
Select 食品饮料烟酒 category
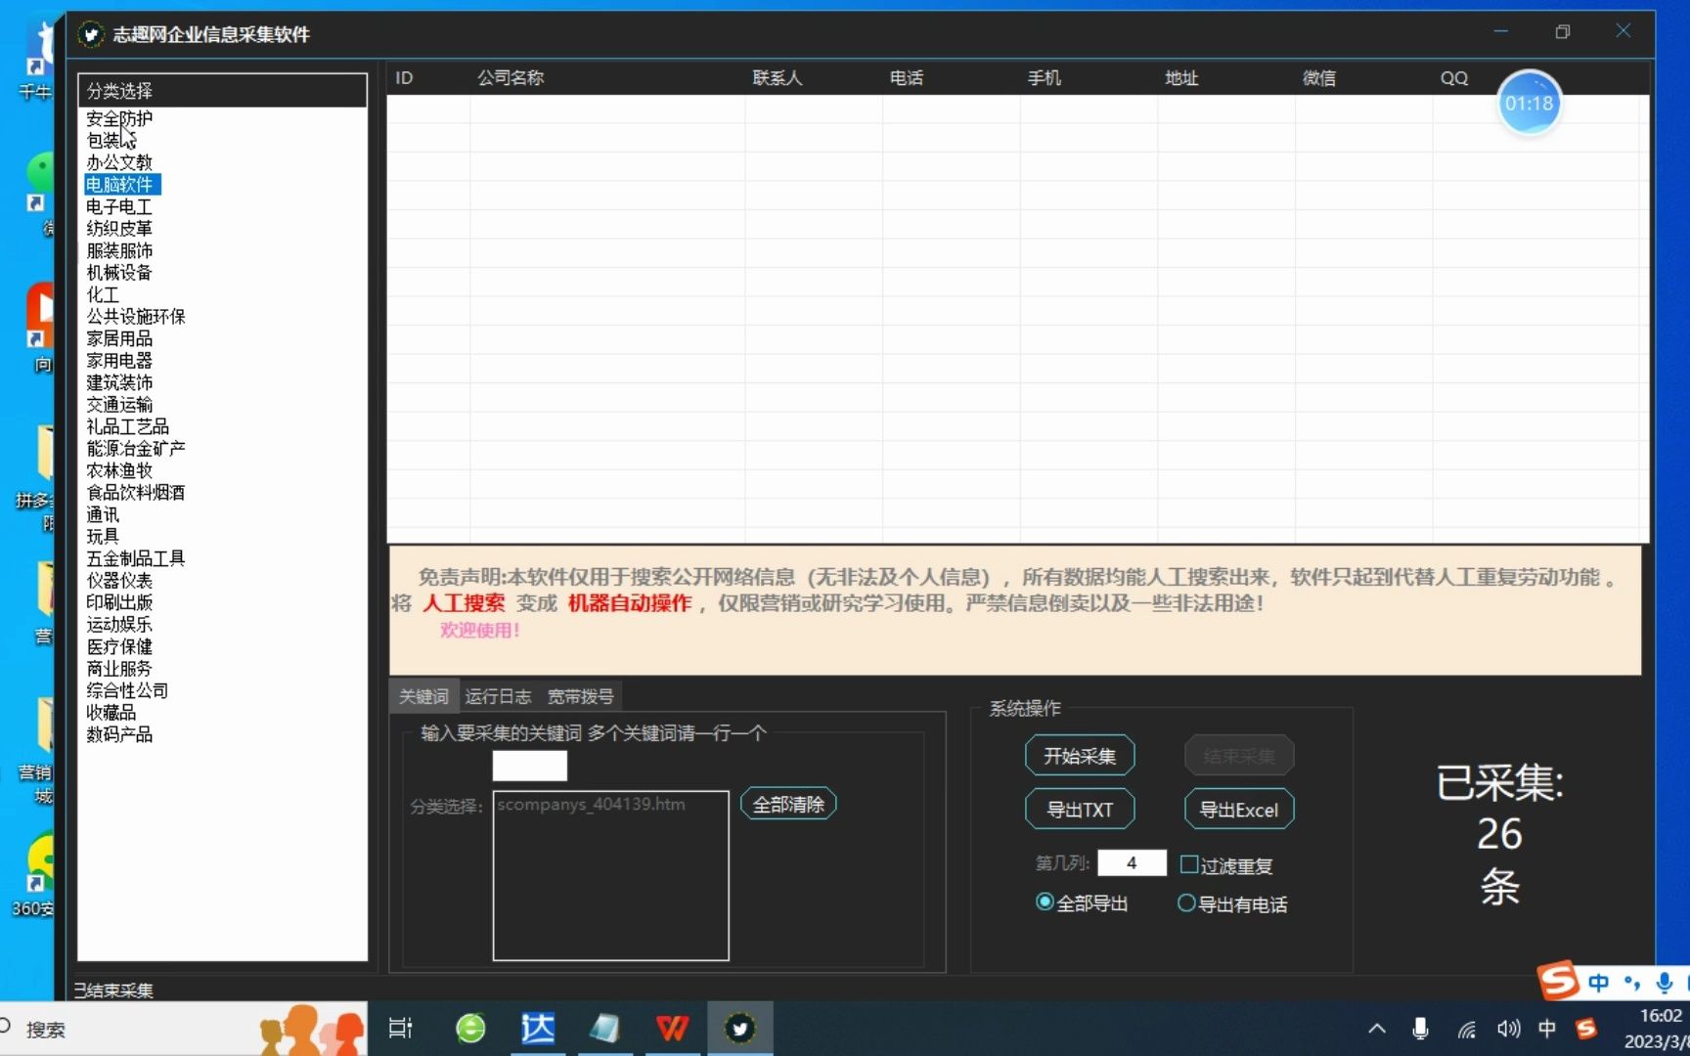click(x=136, y=492)
